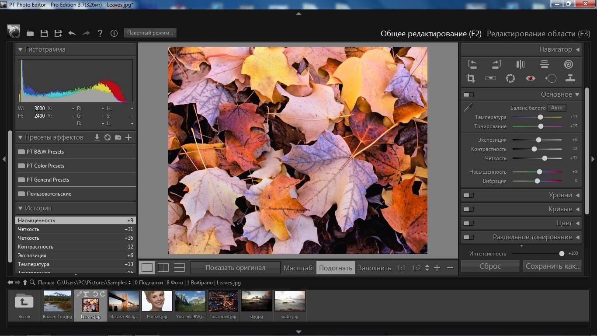Toggle the Кривые panel switch
This screenshot has width=597, height=336.
click(469, 209)
